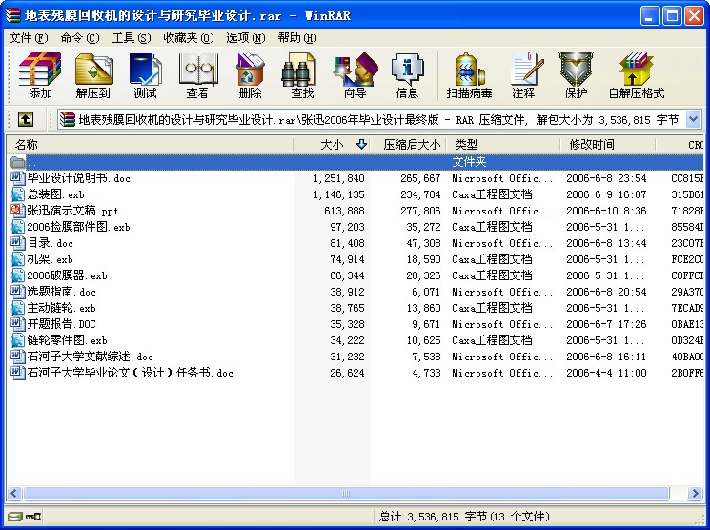Click the 扫描病毒 virus scan icon
Image resolution: width=710 pixels, height=530 pixels.
coord(469,75)
